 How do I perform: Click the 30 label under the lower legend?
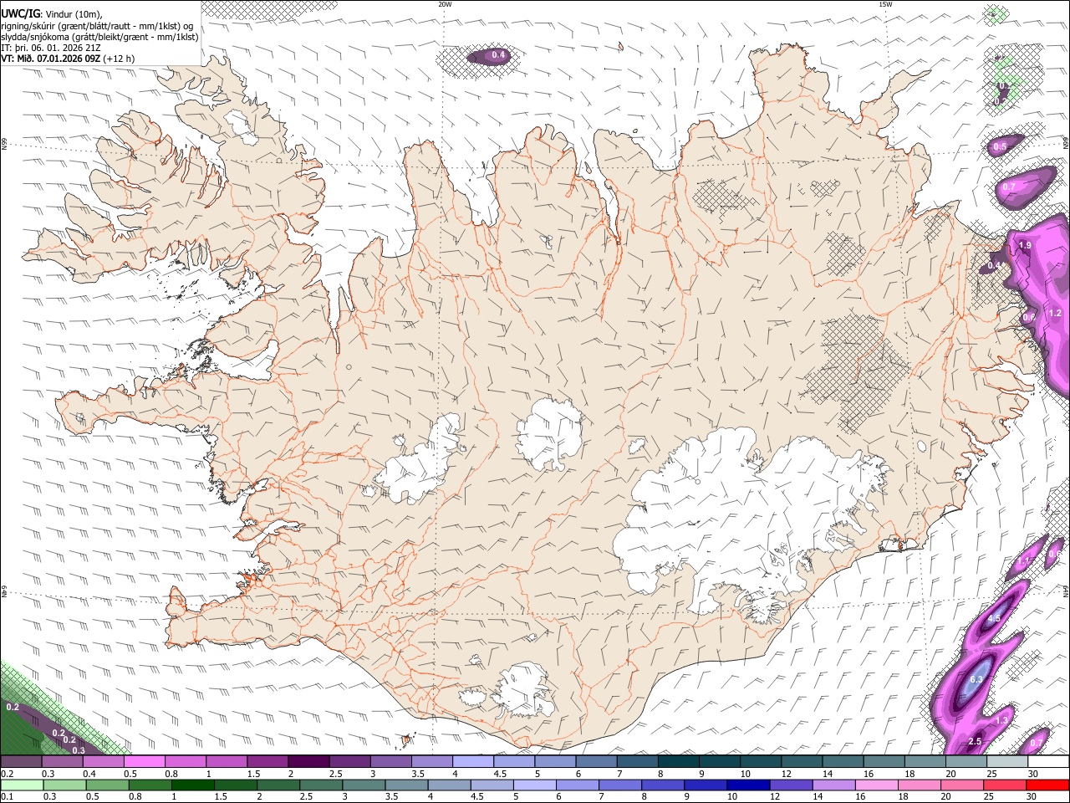click(1031, 797)
